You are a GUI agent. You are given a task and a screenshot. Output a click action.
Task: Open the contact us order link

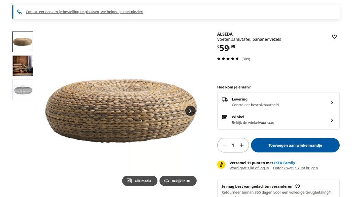click(x=85, y=12)
